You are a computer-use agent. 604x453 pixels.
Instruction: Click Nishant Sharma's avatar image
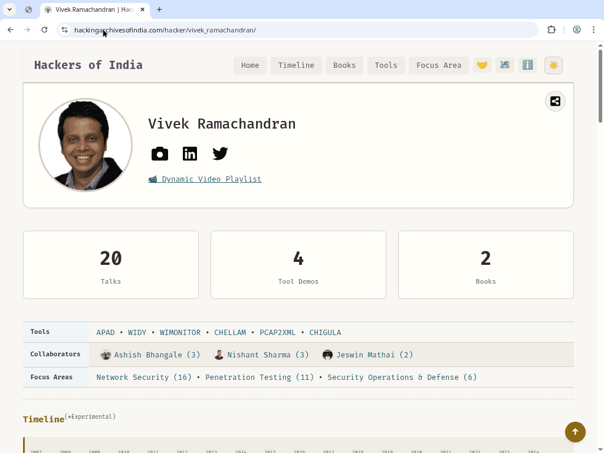pos(219,354)
